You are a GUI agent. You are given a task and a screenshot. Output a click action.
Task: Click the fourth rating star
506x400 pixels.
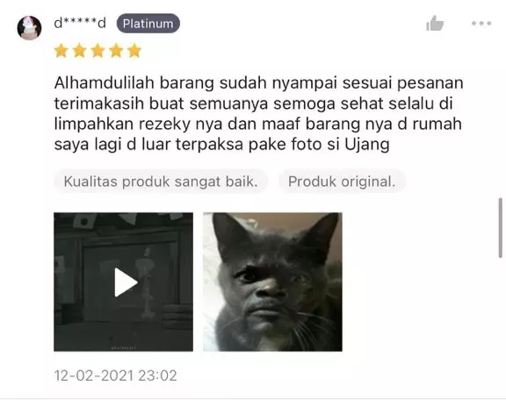click(x=116, y=51)
